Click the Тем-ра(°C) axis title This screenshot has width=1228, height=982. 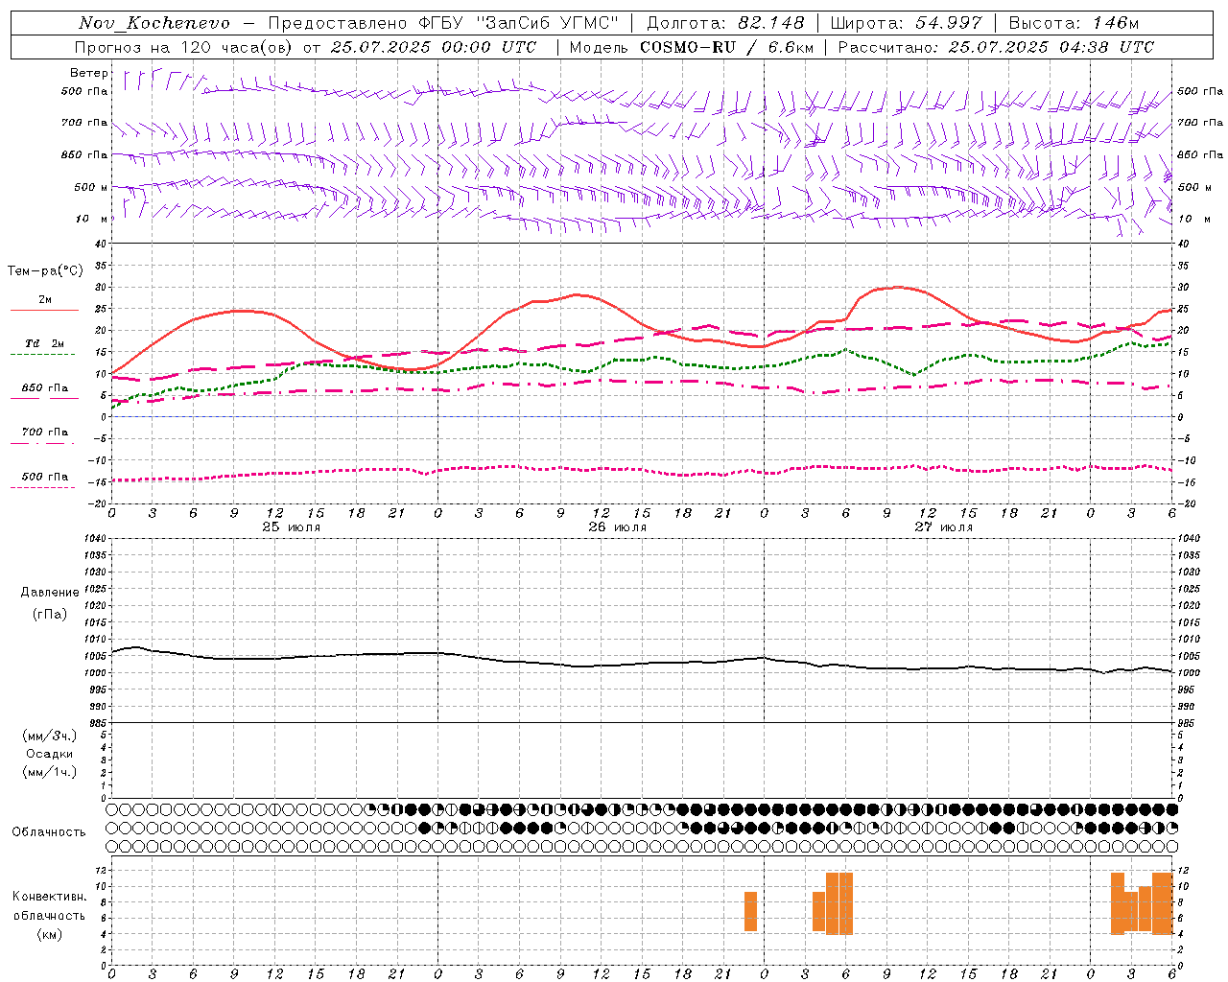(45, 271)
